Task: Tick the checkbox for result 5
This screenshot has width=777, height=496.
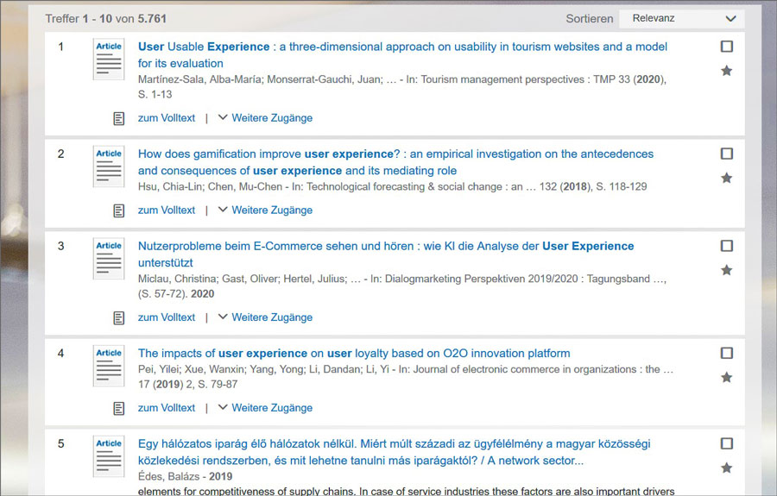Action: click(726, 443)
